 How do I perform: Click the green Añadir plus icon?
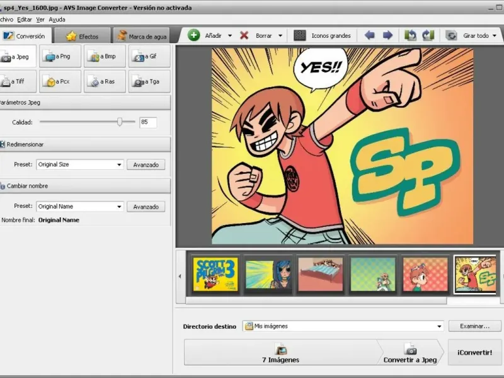(x=193, y=35)
